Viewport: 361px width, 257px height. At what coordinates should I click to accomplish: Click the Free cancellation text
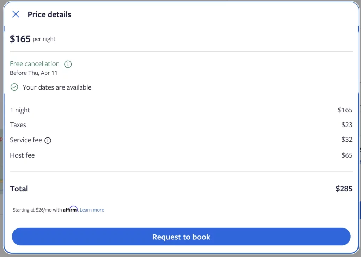(x=35, y=64)
